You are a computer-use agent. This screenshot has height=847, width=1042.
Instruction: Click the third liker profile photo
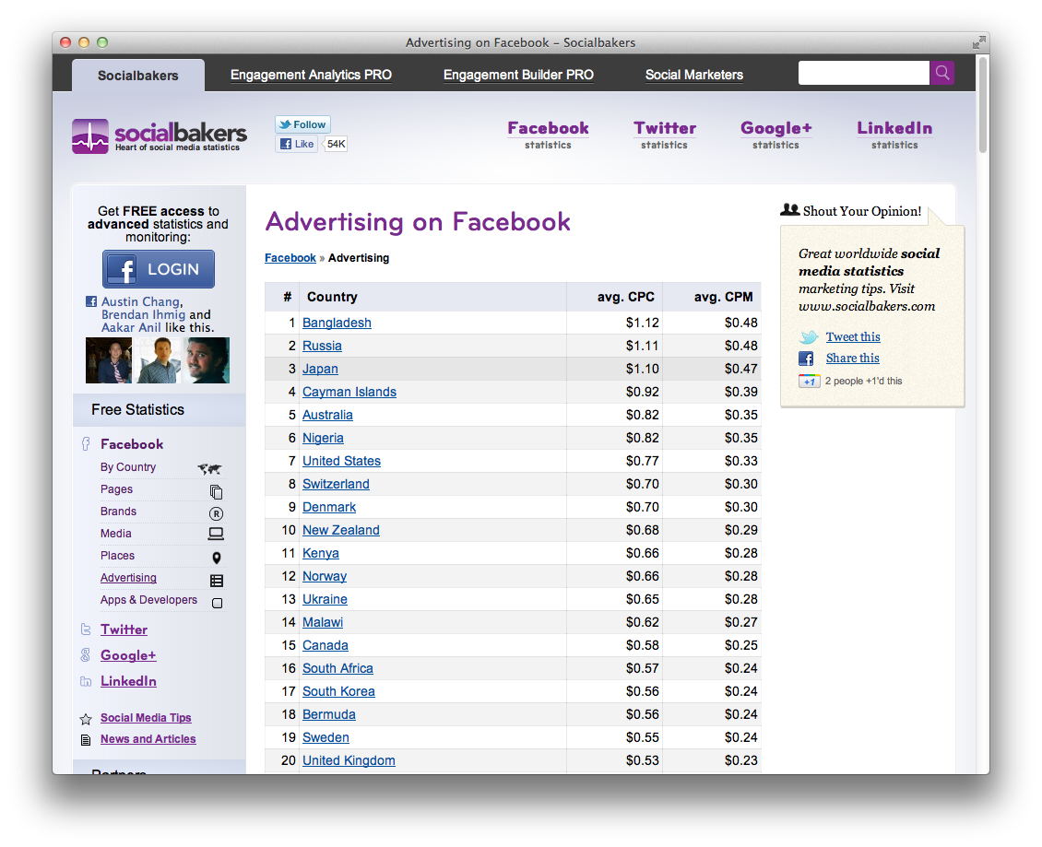pos(207,360)
